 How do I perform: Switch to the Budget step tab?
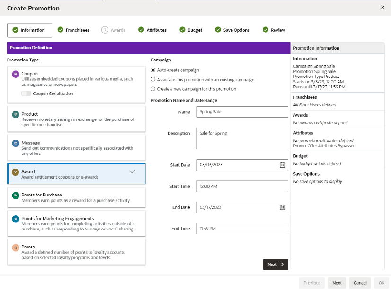(x=191, y=30)
